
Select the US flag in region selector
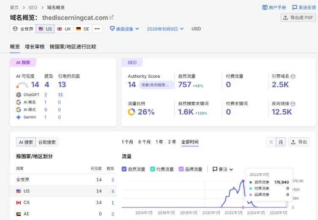pos(41,29)
